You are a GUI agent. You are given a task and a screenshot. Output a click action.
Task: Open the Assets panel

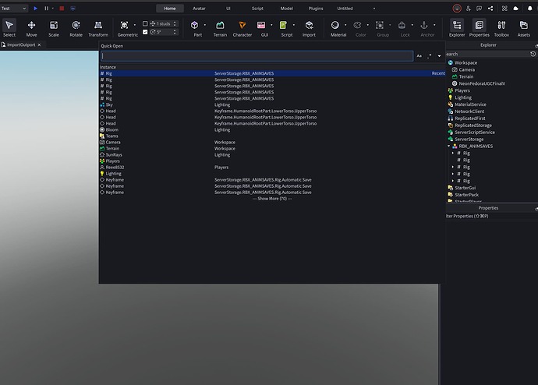pyautogui.click(x=524, y=28)
